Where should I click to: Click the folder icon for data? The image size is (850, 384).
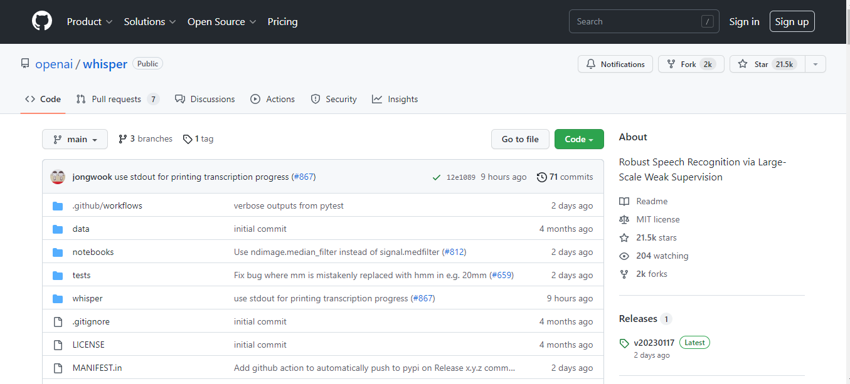click(x=58, y=229)
